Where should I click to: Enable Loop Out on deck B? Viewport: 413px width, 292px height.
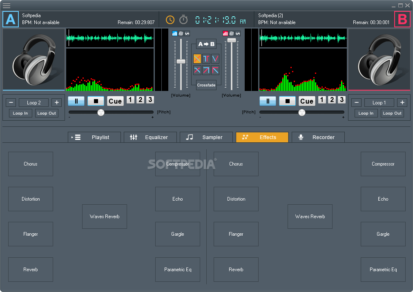392,113
